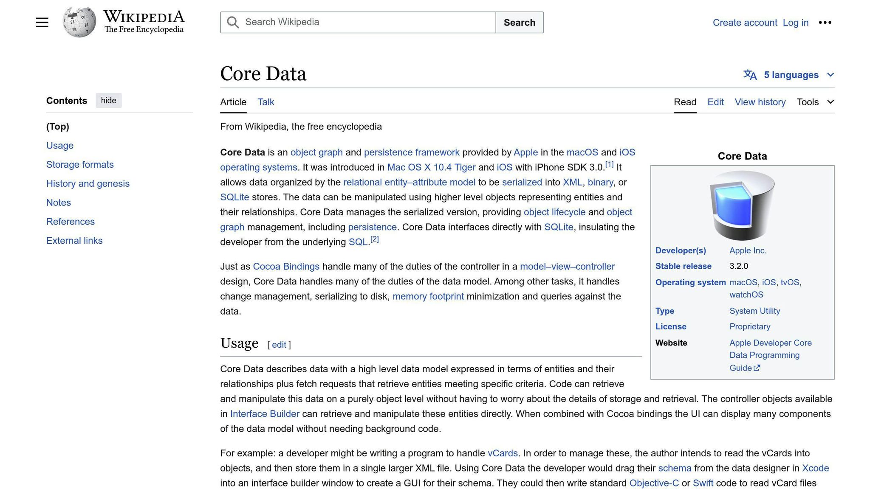Jump to Usage via the Contents sidebar
The width and height of the screenshot is (870, 489).
(59, 145)
